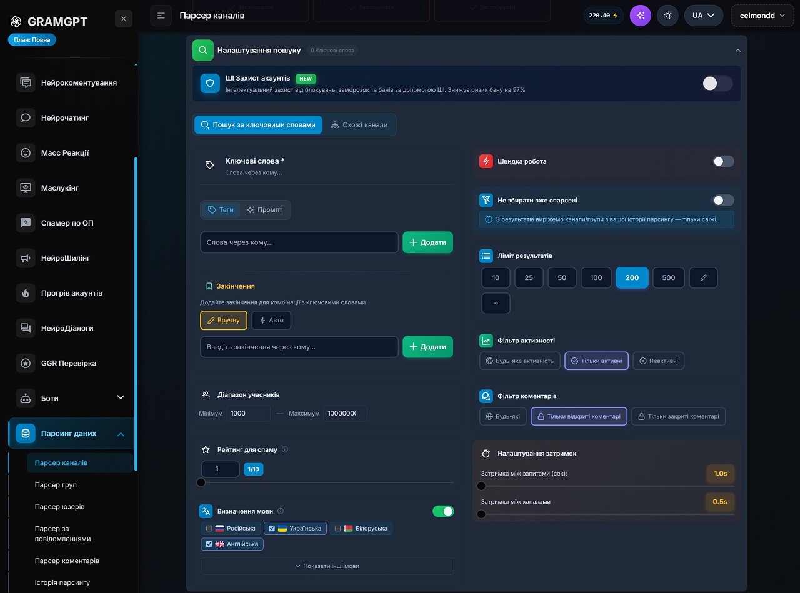Open the celmondd account dropdown
This screenshot has width=800, height=593.
(x=762, y=16)
